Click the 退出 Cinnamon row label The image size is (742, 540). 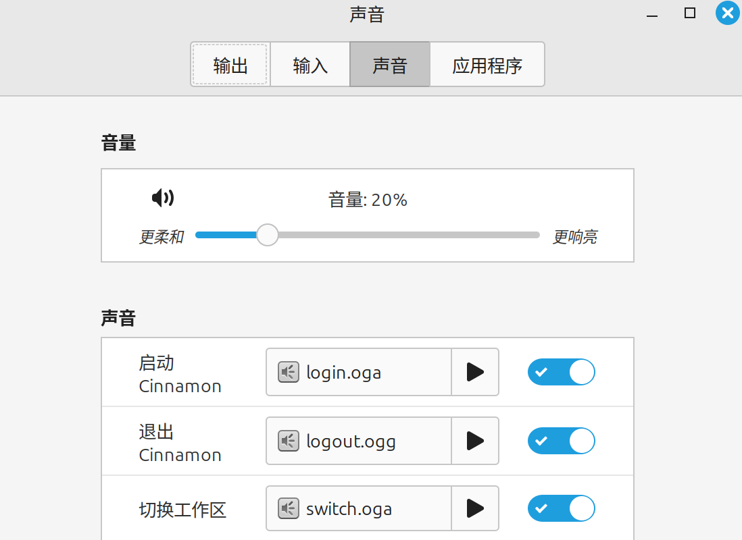pyautogui.click(x=180, y=443)
